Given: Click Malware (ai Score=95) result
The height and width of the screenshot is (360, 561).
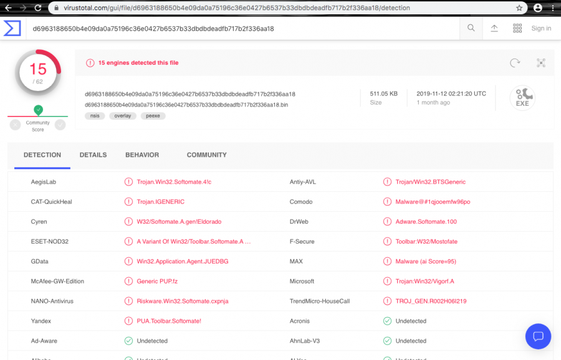Looking at the screenshot, I should (426, 262).
